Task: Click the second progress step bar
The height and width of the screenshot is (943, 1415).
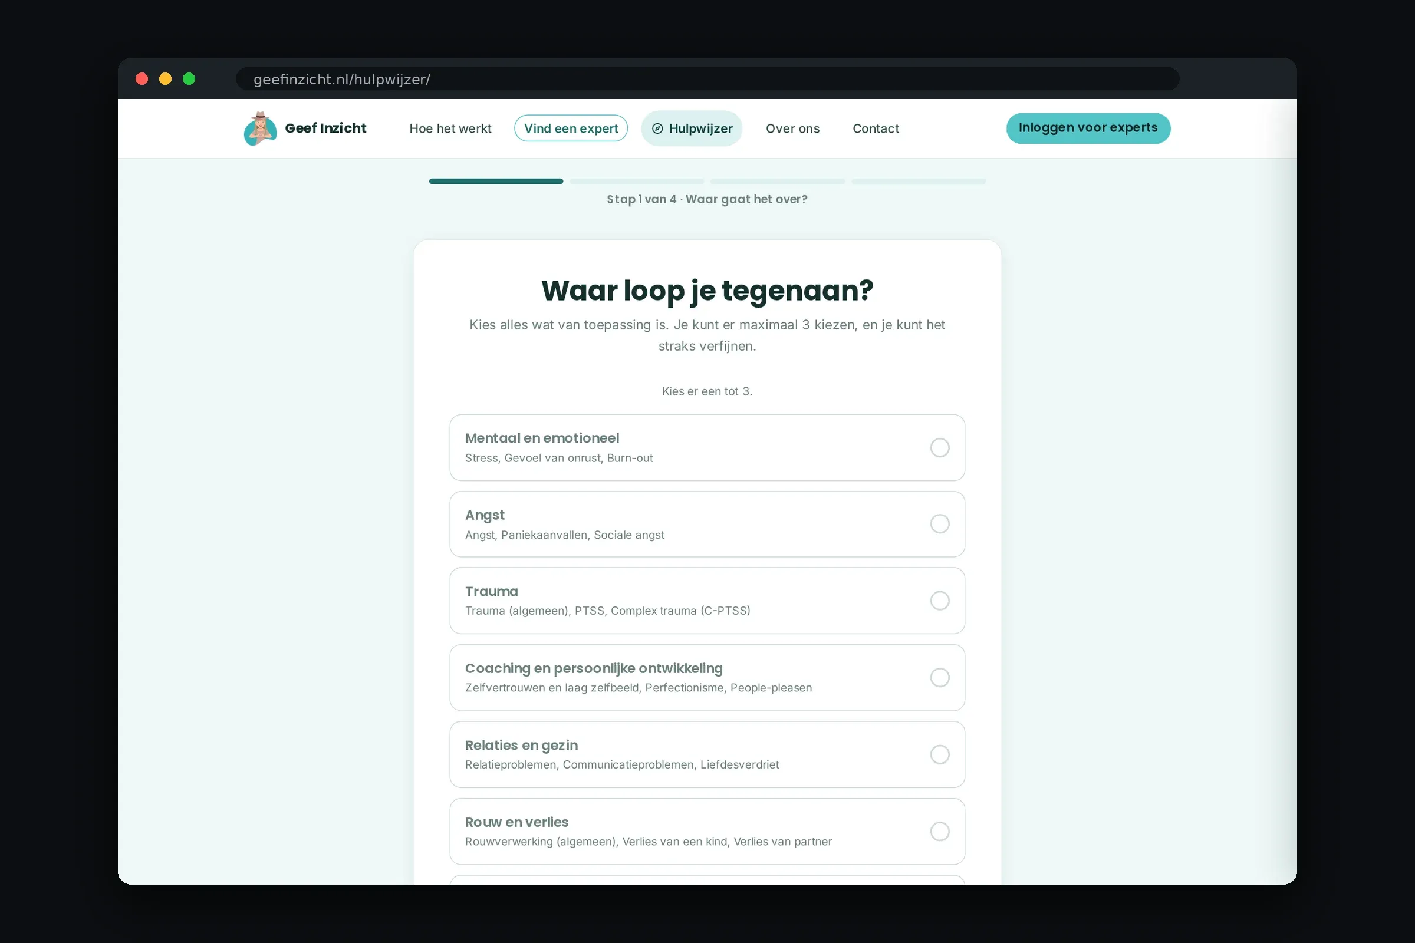Action: pyautogui.click(x=637, y=181)
